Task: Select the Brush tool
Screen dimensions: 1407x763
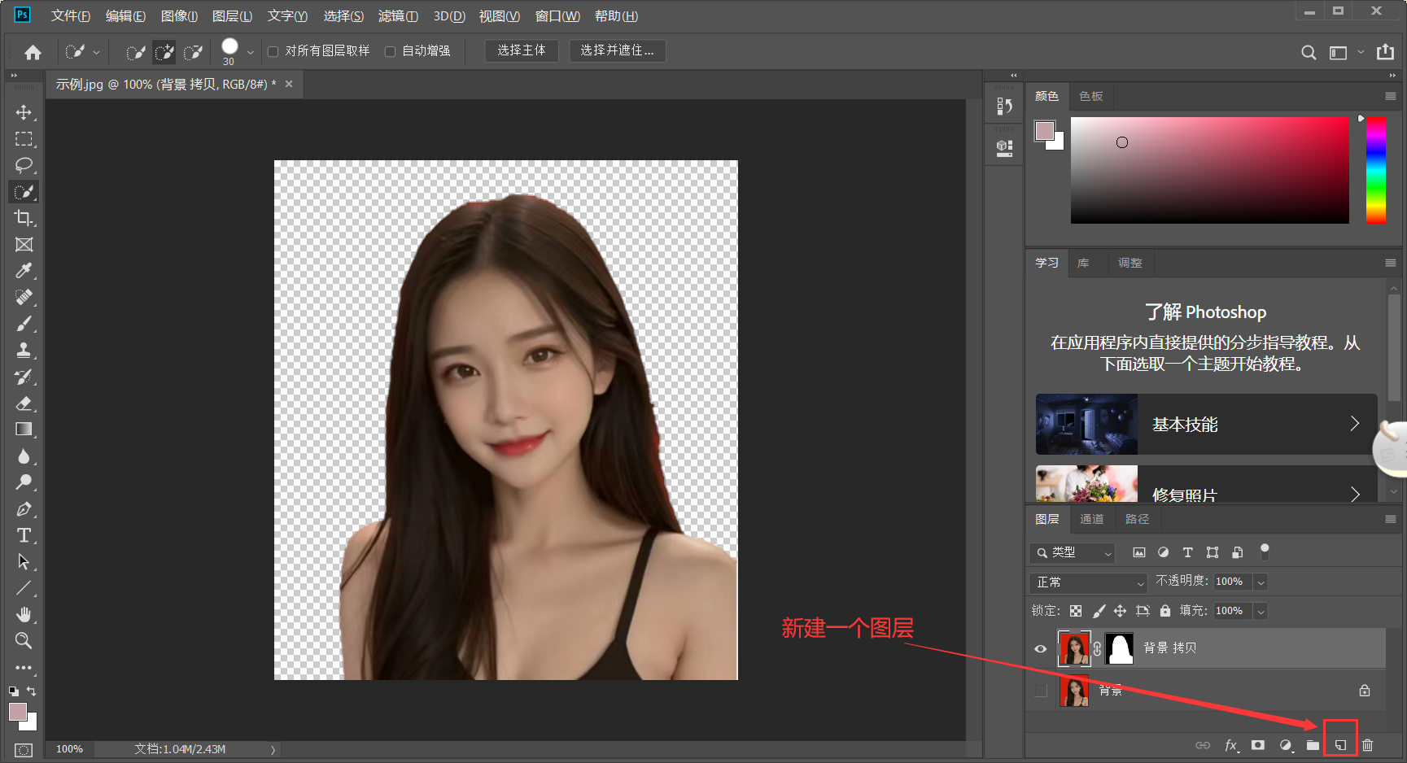Action: (x=24, y=324)
